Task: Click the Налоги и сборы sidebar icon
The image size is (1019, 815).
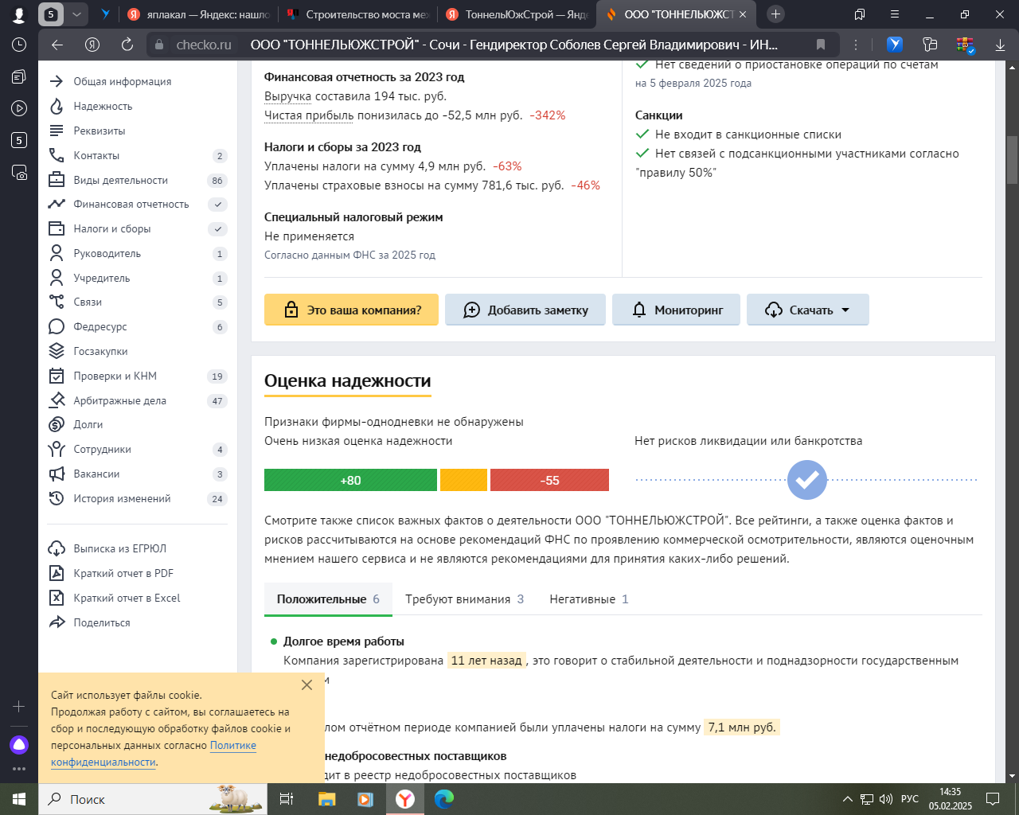Action: tap(57, 228)
